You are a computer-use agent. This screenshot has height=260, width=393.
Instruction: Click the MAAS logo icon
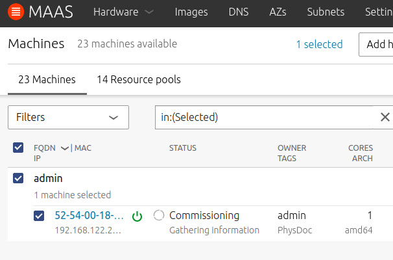16,12
